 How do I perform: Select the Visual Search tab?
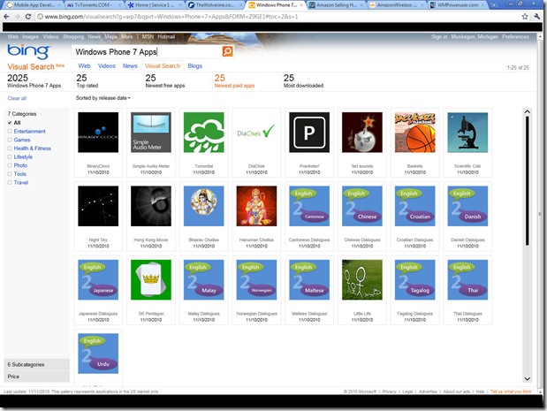163,65
